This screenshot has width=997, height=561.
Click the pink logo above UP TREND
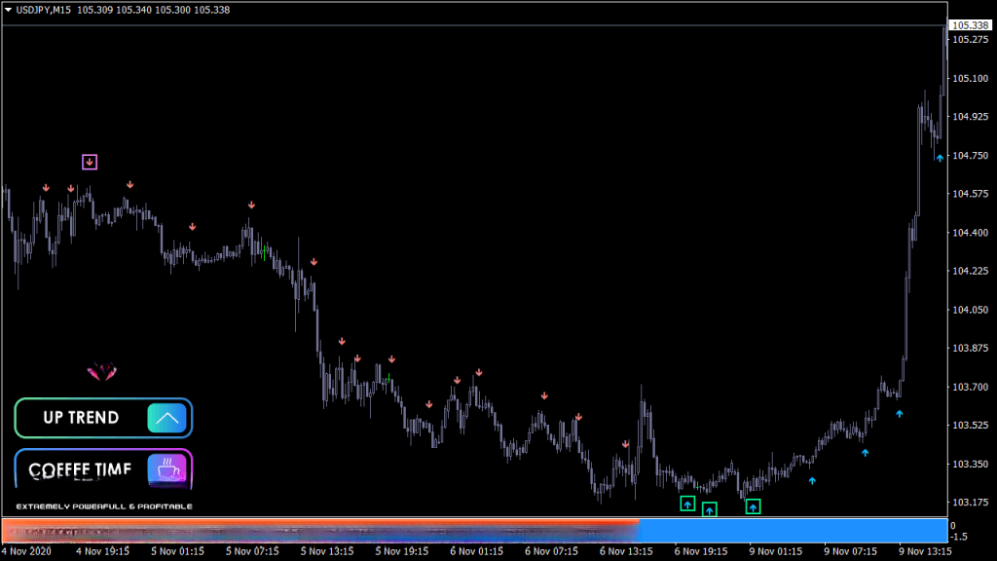point(101,371)
